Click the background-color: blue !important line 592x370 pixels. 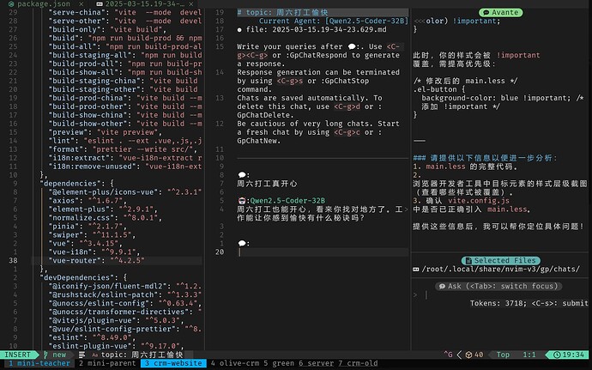coord(496,98)
